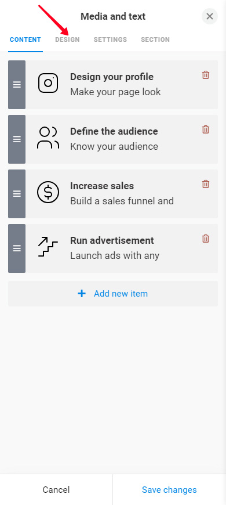Click the Instagram icon thumbnail
Screen dimensions: 226x505
(48, 83)
